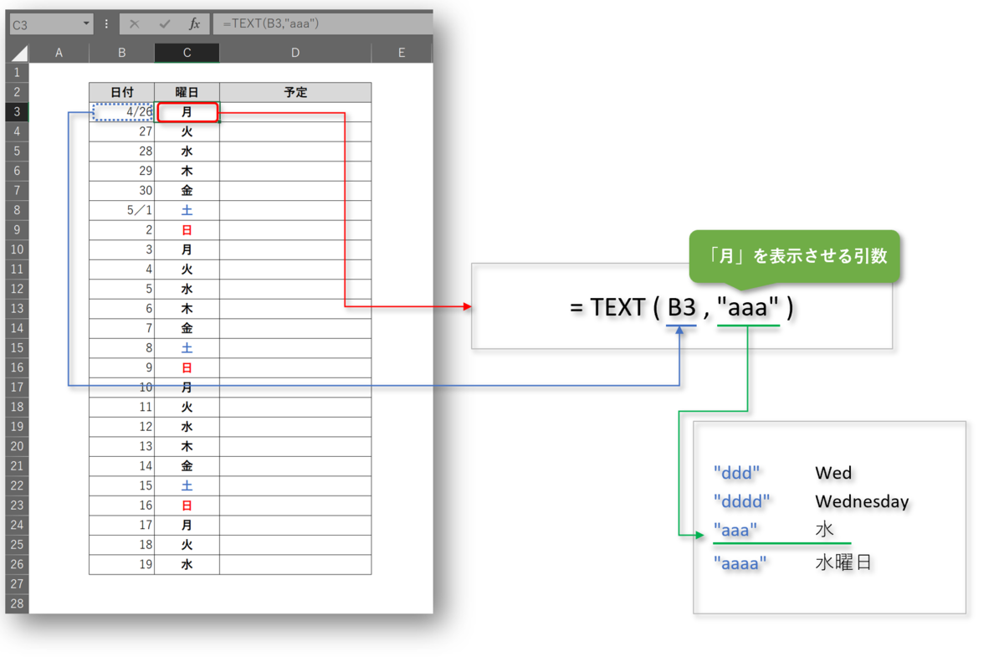Select column D header
Image resolution: width=1004 pixels, height=657 pixels.
(x=295, y=53)
